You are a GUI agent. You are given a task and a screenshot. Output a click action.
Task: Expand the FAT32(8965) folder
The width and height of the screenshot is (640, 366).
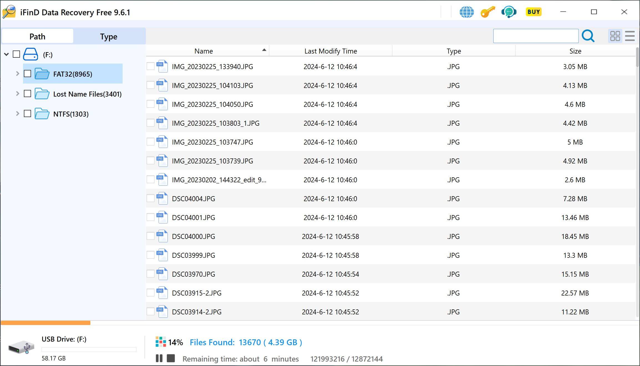17,74
